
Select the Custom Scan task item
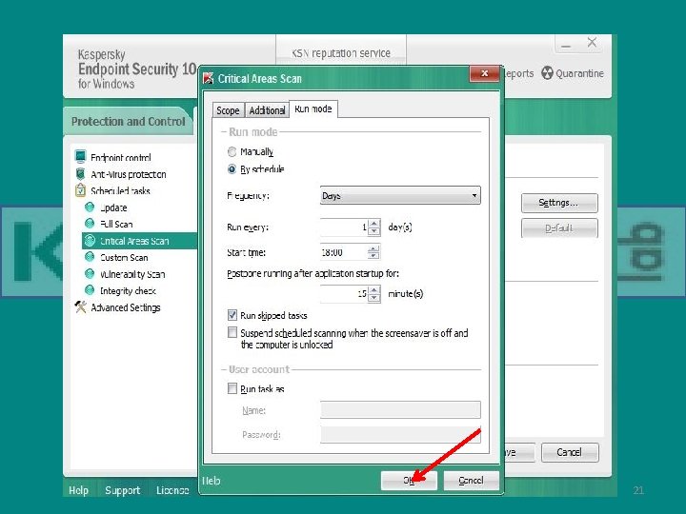[124, 257]
